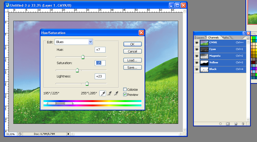Toggle visibility eye of the Cyan channel

[x=197, y=49]
